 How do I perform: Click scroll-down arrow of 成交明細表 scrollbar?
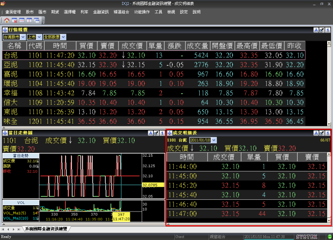[329, 221]
